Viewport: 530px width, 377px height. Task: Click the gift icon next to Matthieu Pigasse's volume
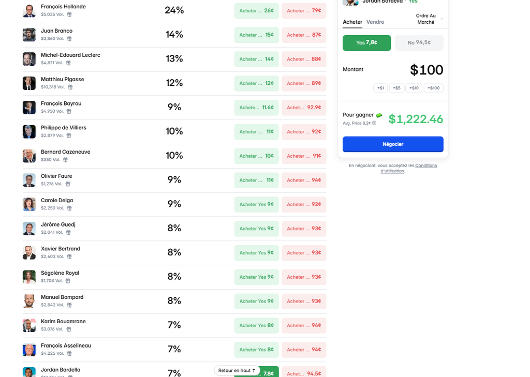(x=70, y=87)
